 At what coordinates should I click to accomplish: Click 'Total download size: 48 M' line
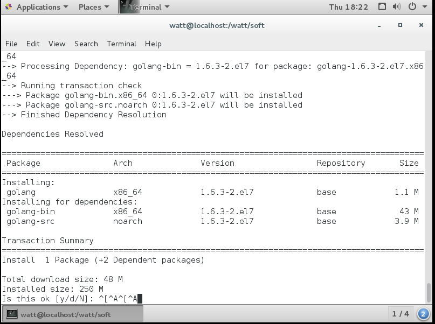coord(62,279)
